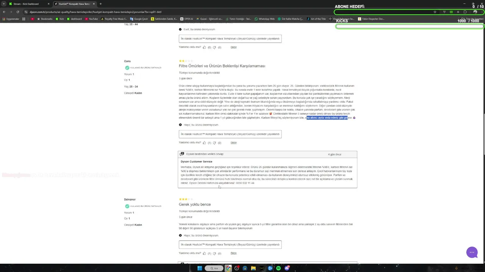Viewport: 485px width, 272px height.
Task: Click the review title 'Filtre Ömürleri ve Ürünün Beklentiyi Karşılamaması'
Action: coord(222,66)
